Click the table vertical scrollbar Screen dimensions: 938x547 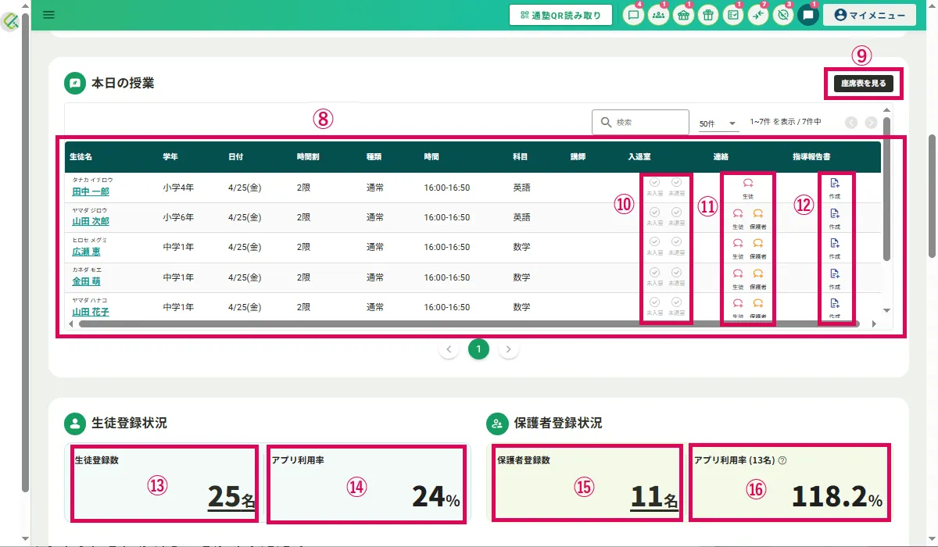coord(886,188)
